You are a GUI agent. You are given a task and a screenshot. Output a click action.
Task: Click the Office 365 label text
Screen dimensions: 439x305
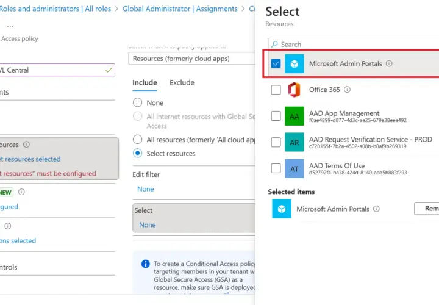(x=324, y=90)
